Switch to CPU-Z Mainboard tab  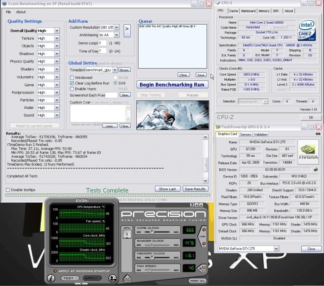pos(248,11)
